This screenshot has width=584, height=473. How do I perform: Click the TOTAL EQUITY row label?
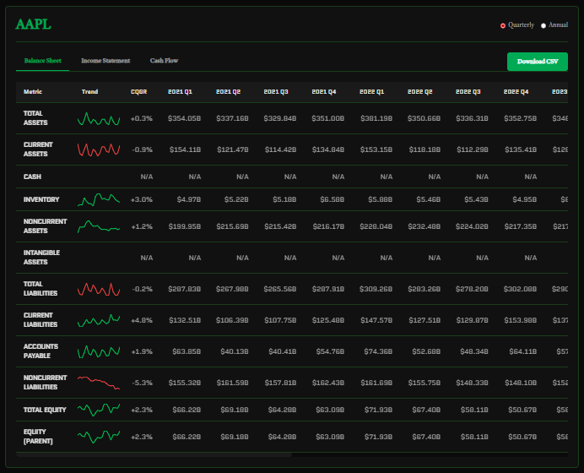tap(45, 410)
